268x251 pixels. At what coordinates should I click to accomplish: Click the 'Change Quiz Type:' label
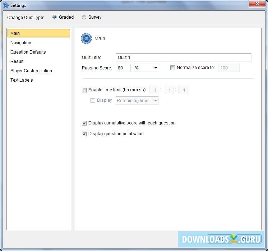pos(26,18)
